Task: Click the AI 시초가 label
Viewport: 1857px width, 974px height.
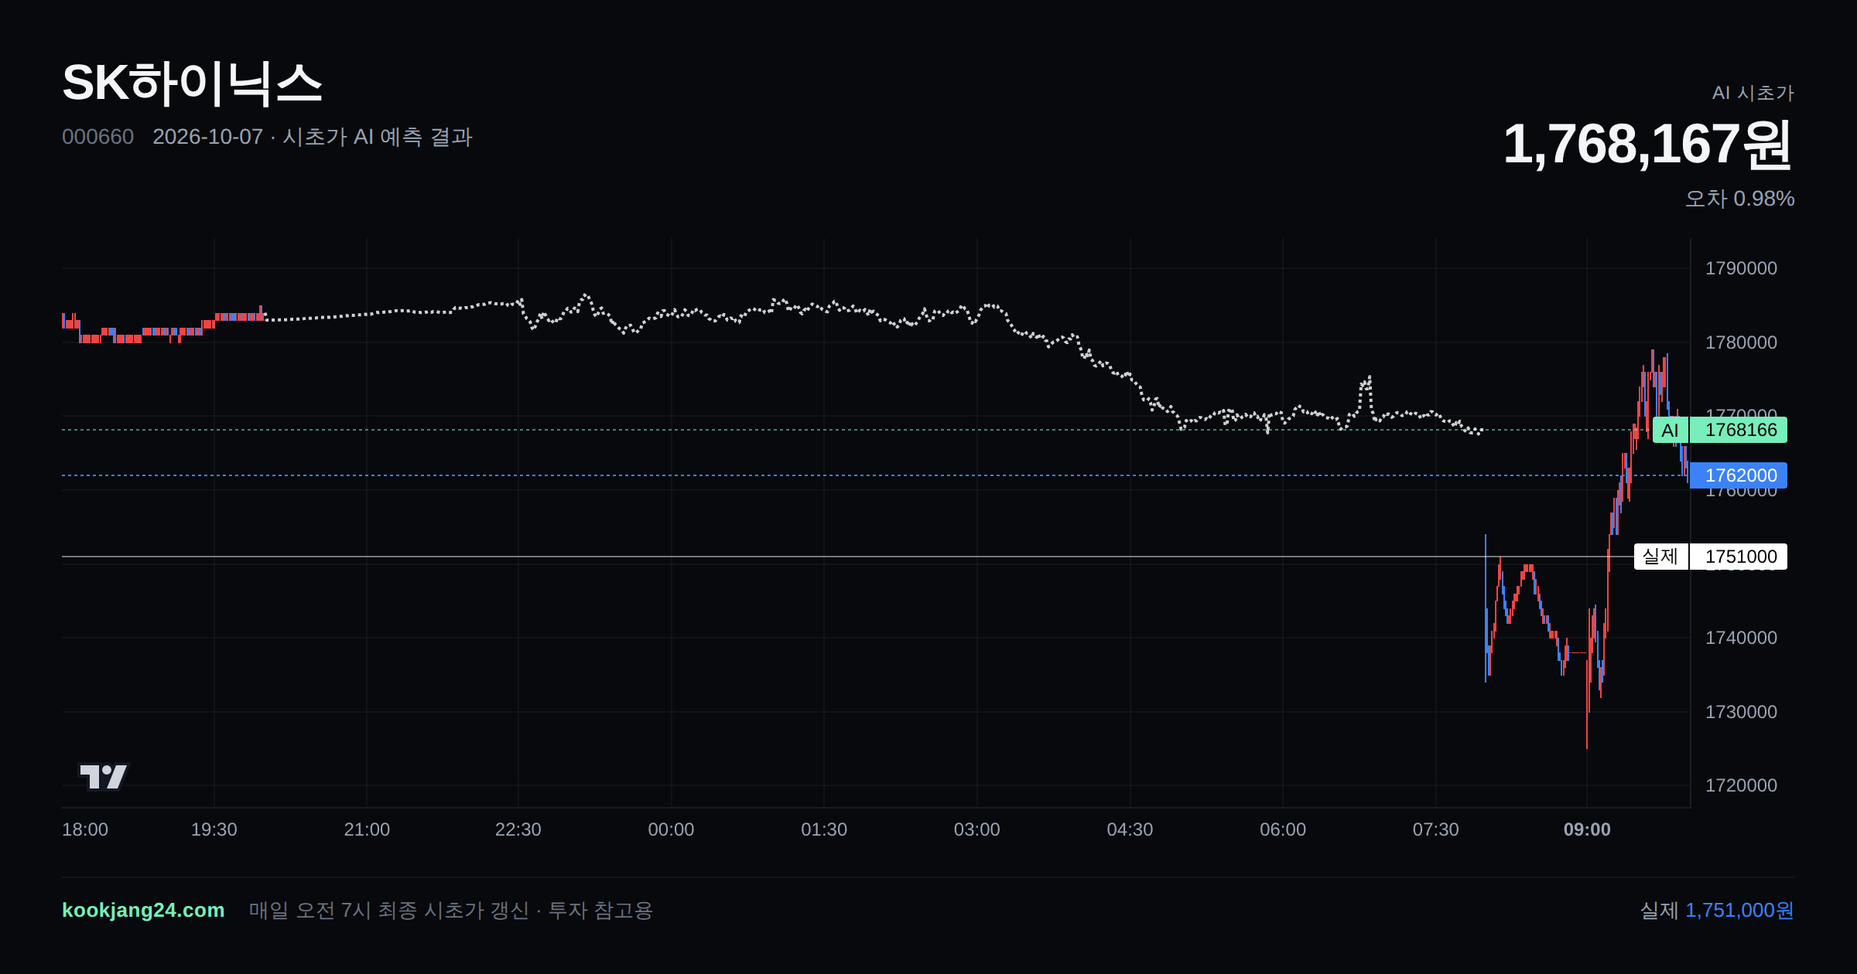Action: click(x=1753, y=93)
